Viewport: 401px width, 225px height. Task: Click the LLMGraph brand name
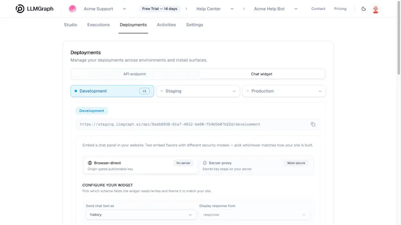tap(40, 8)
